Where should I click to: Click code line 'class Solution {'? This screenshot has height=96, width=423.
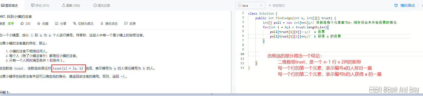tap(263, 13)
